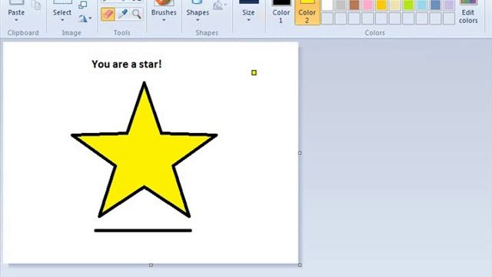The width and height of the screenshot is (492, 277).
Task: Click the canvas bottom-right corner handle
Action: (300, 265)
